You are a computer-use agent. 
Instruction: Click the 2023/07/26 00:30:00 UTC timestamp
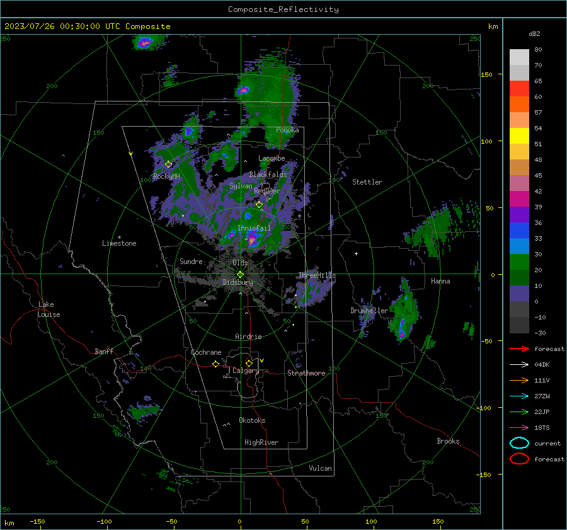point(88,26)
